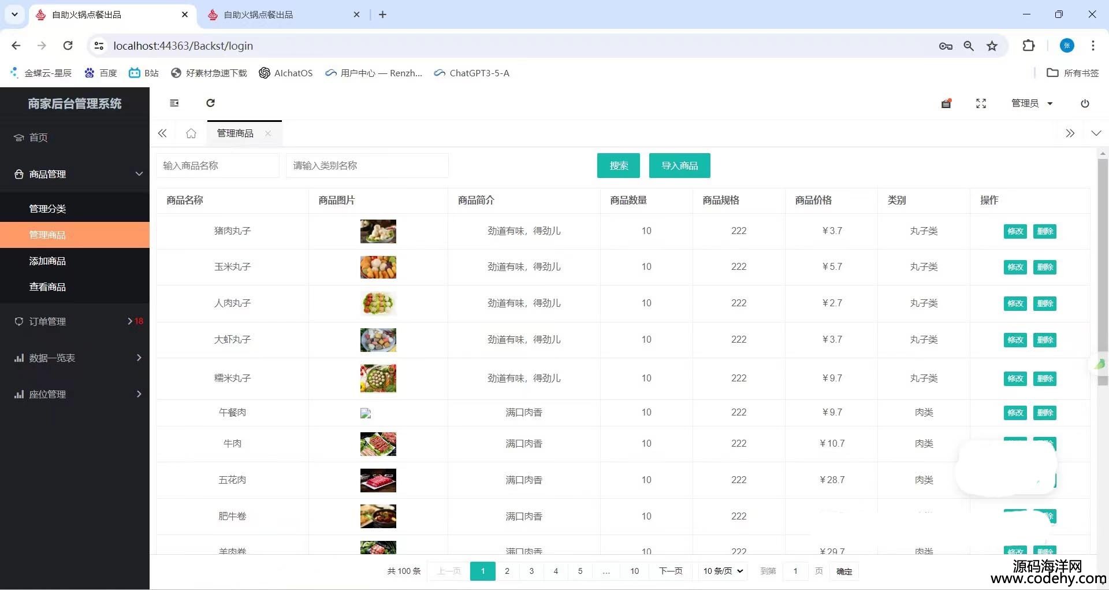Go to page 2 in pagination

[507, 571]
